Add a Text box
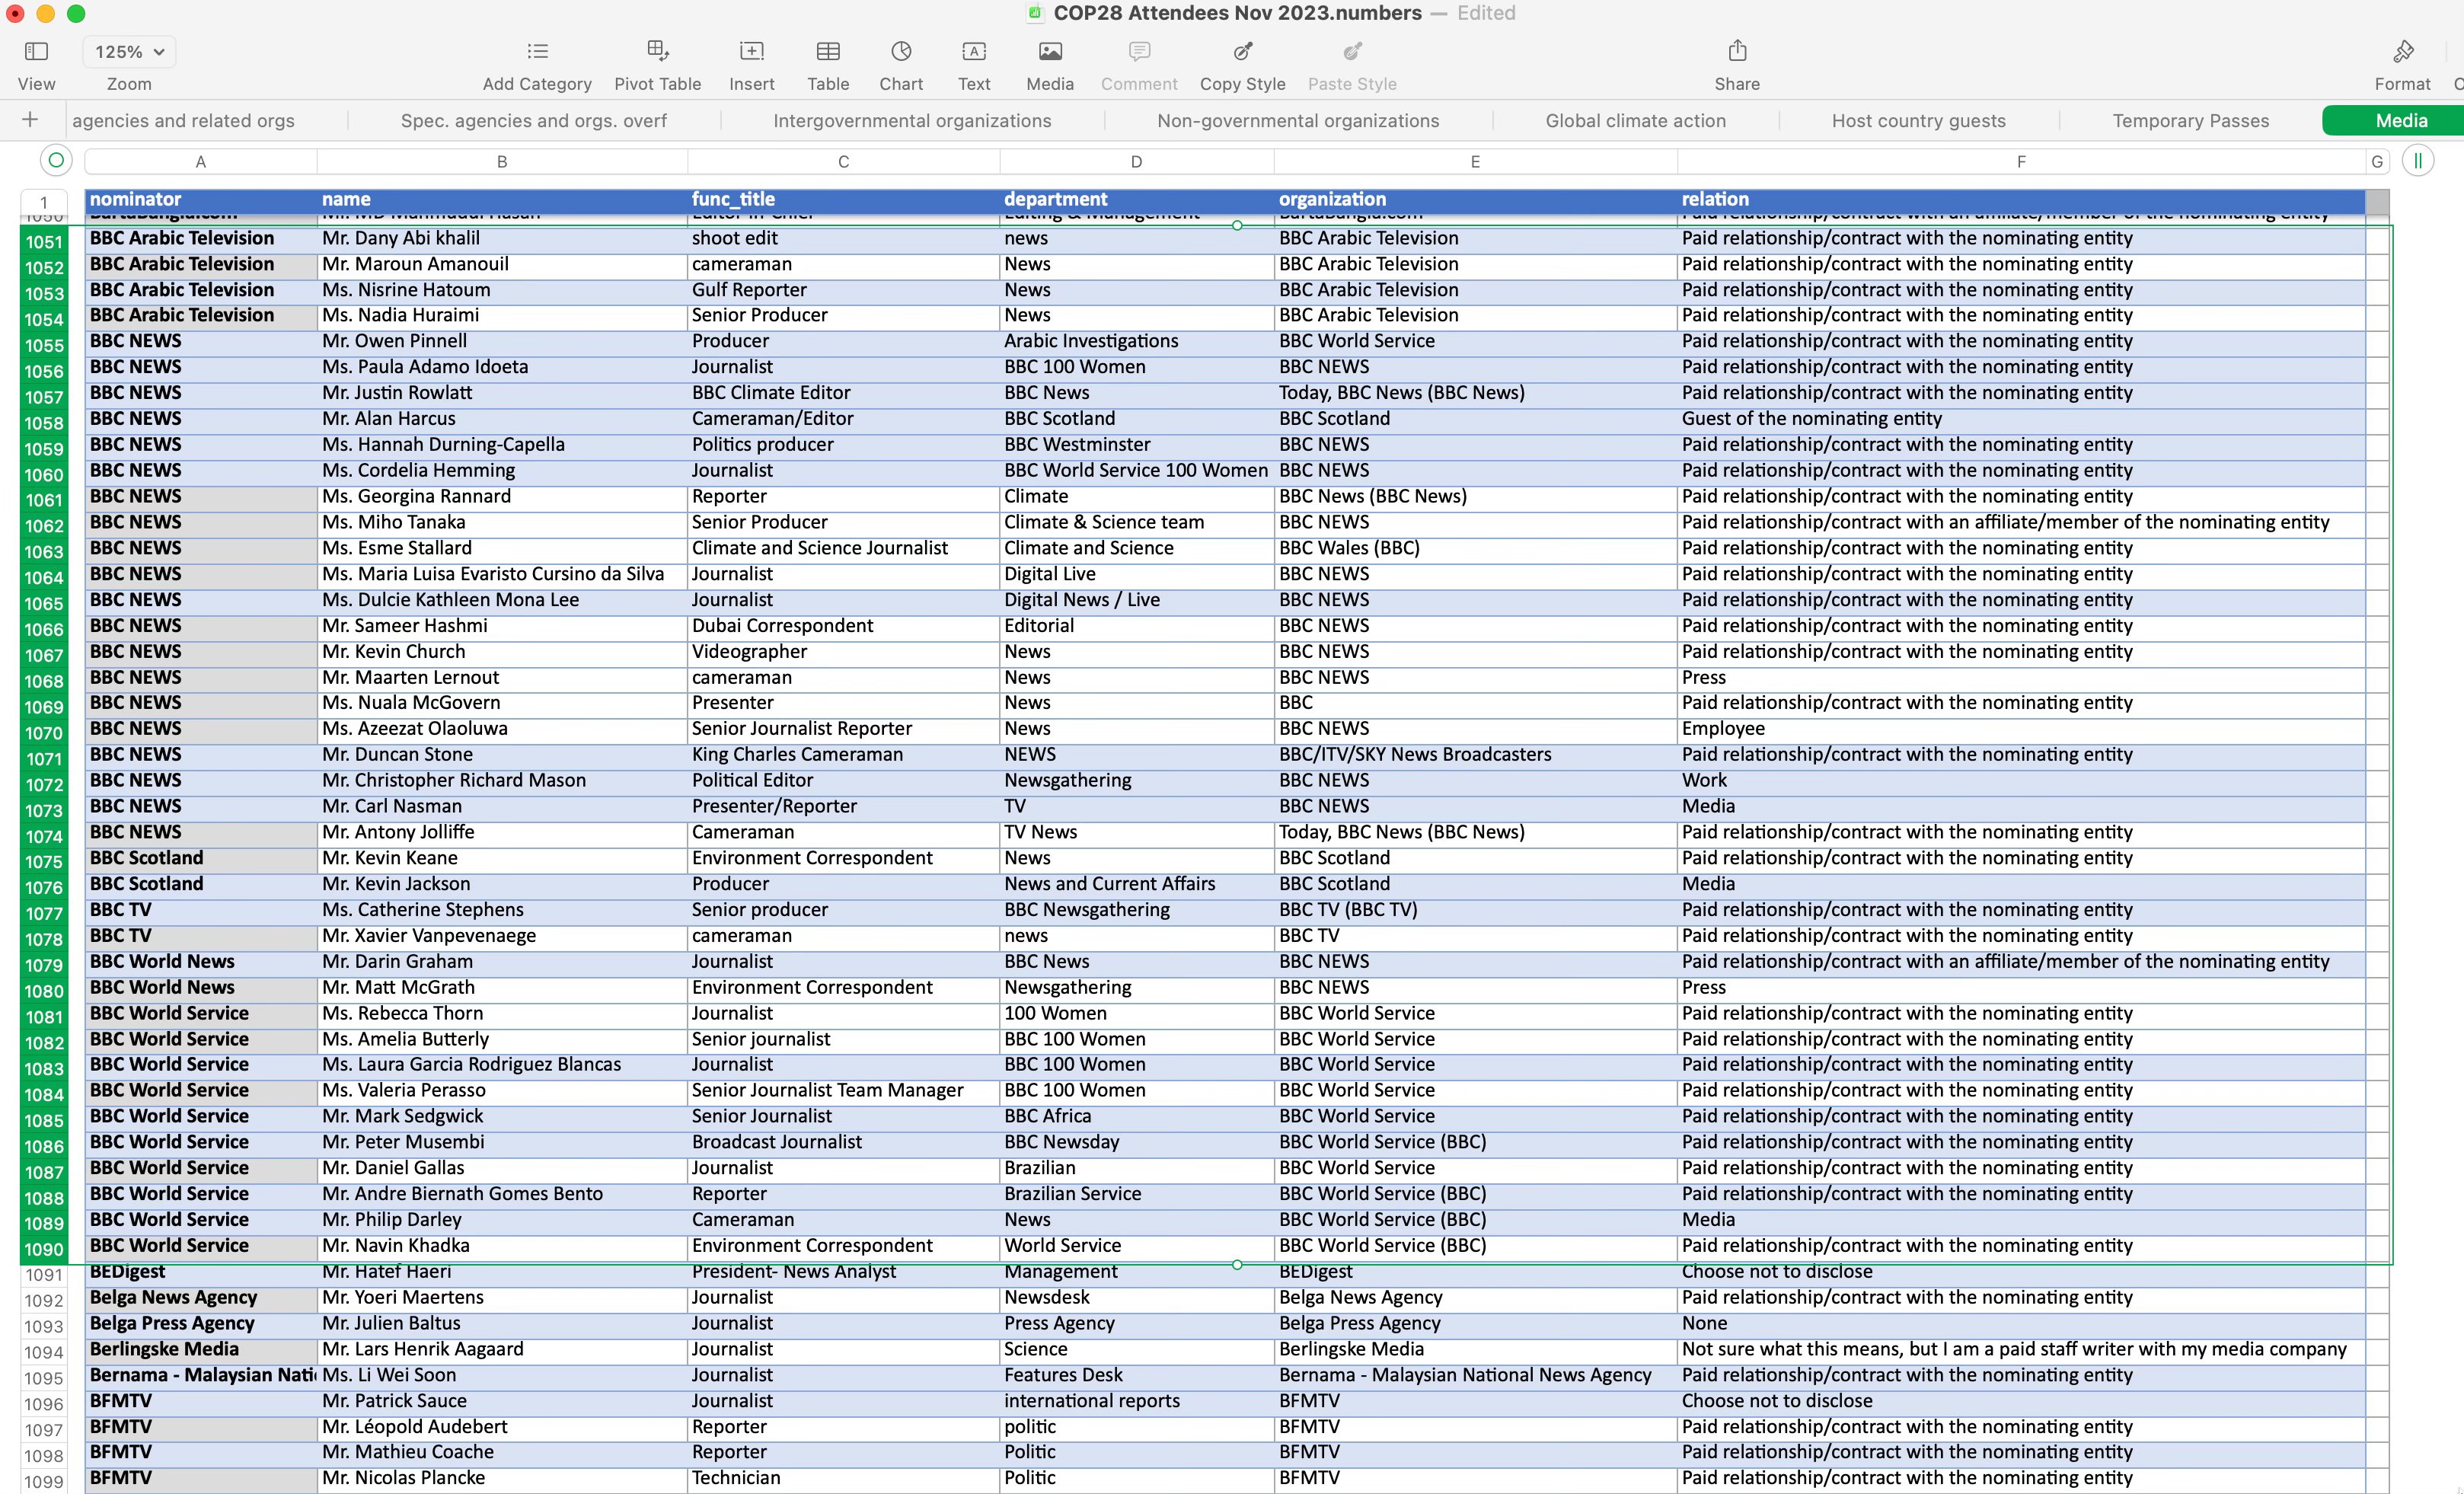The width and height of the screenshot is (2464, 1494). [973, 51]
